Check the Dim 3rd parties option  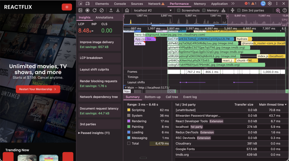[239, 10]
